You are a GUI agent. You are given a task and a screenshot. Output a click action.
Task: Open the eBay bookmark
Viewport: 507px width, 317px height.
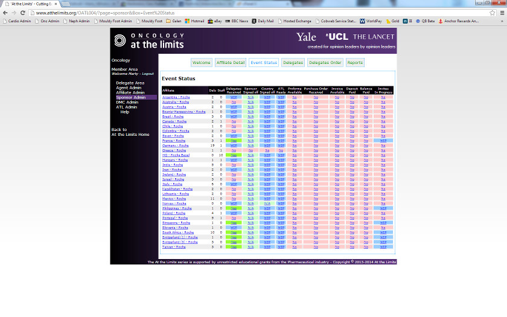coord(215,21)
